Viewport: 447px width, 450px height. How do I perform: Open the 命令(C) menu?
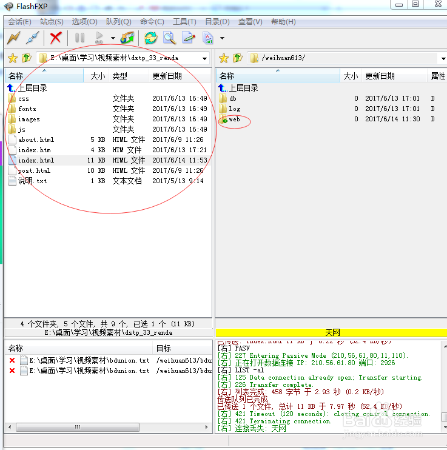[x=152, y=22]
